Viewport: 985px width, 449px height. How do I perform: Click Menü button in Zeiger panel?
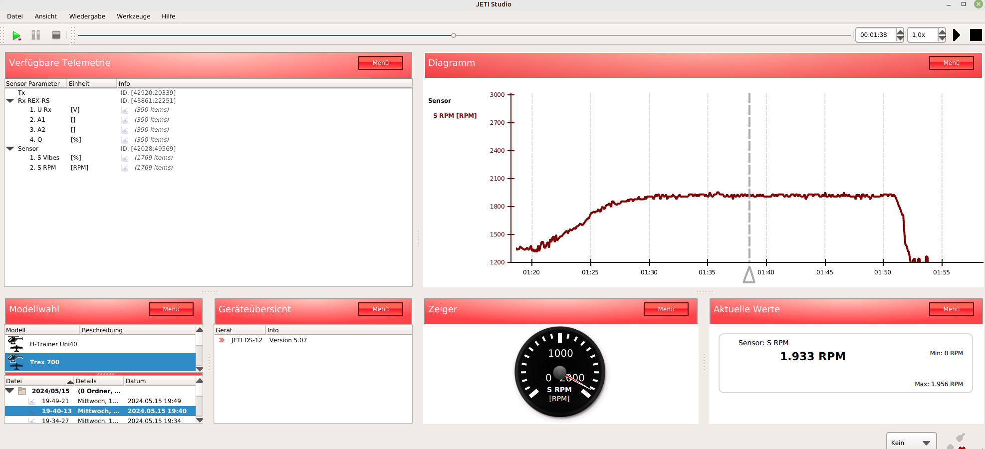pyautogui.click(x=666, y=309)
